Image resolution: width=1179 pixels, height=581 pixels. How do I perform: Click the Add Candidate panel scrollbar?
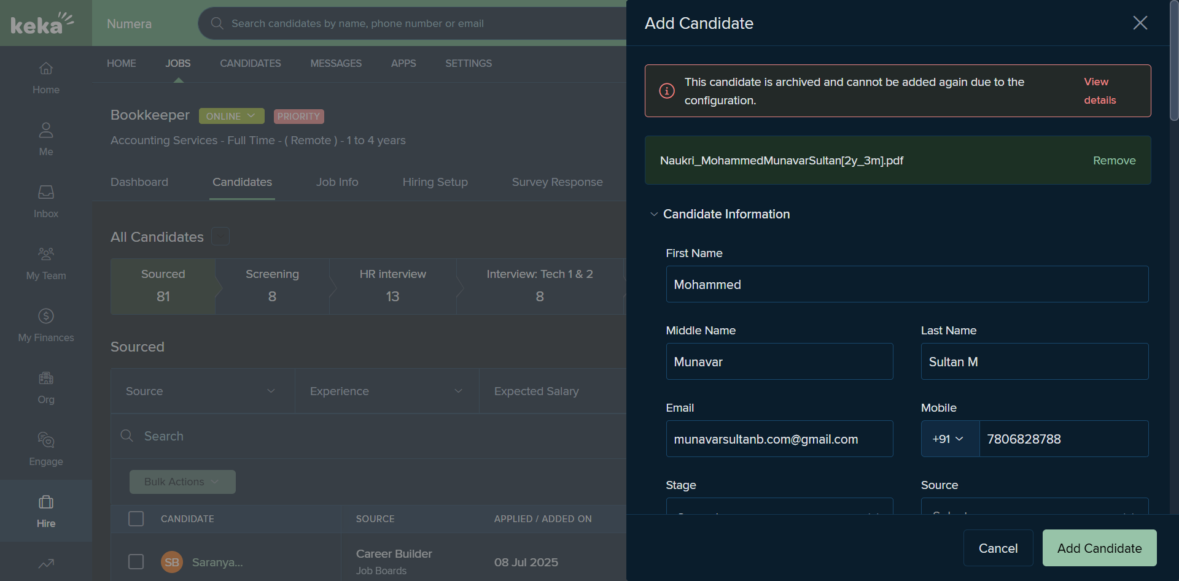pyautogui.click(x=1174, y=60)
